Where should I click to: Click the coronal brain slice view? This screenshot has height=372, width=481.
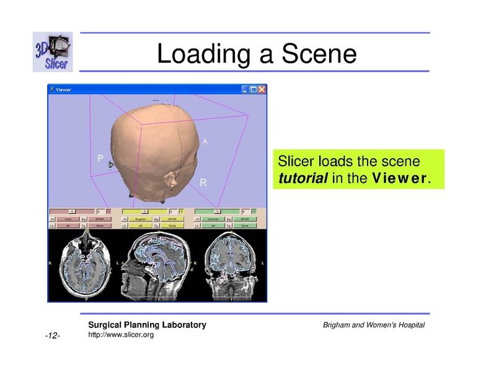tap(230, 265)
